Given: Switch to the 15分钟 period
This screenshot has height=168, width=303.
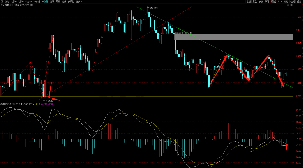Looking at the screenshot, I should tap(28, 1).
